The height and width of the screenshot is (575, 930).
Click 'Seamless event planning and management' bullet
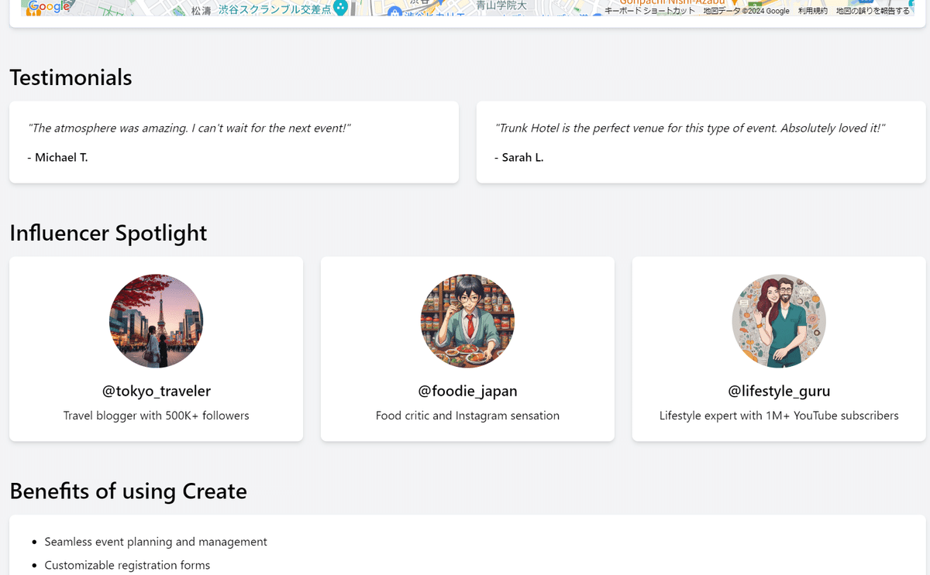click(156, 542)
